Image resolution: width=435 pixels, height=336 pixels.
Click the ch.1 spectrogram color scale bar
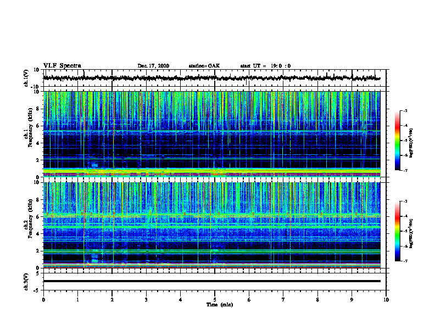[398, 141]
